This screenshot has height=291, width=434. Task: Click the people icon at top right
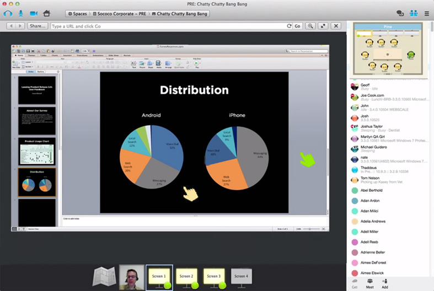coord(413,13)
